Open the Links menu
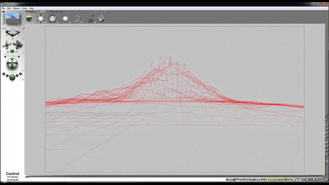 (x=24, y=8)
